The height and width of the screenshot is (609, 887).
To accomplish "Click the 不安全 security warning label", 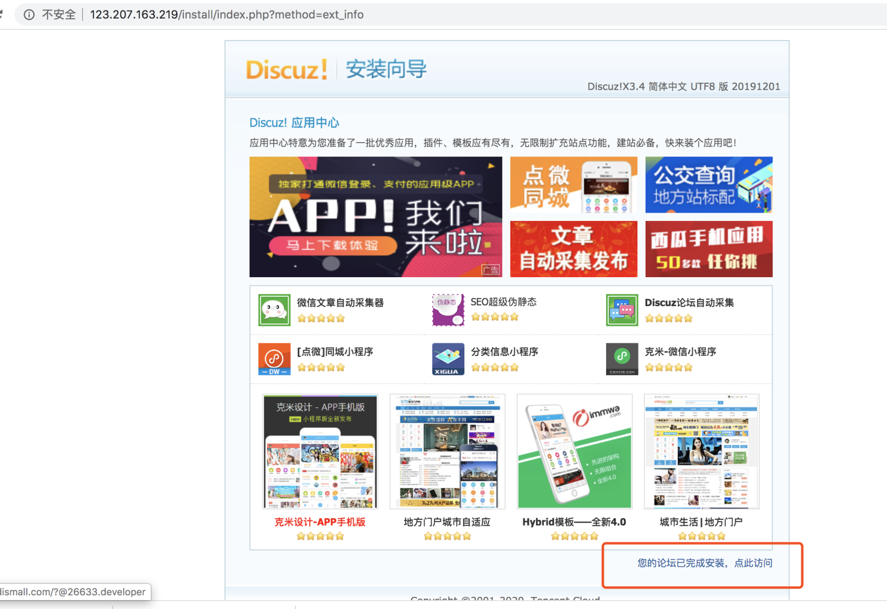I will tap(59, 15).
